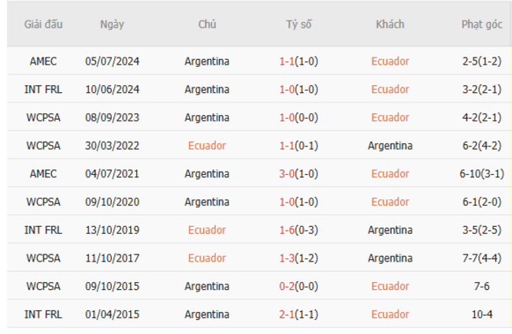Image resolution: width=512 pixels, height=334 pixels.
Task: Select the 7-7(4-4) corner kick stat
Action: (x=481, y=258)
